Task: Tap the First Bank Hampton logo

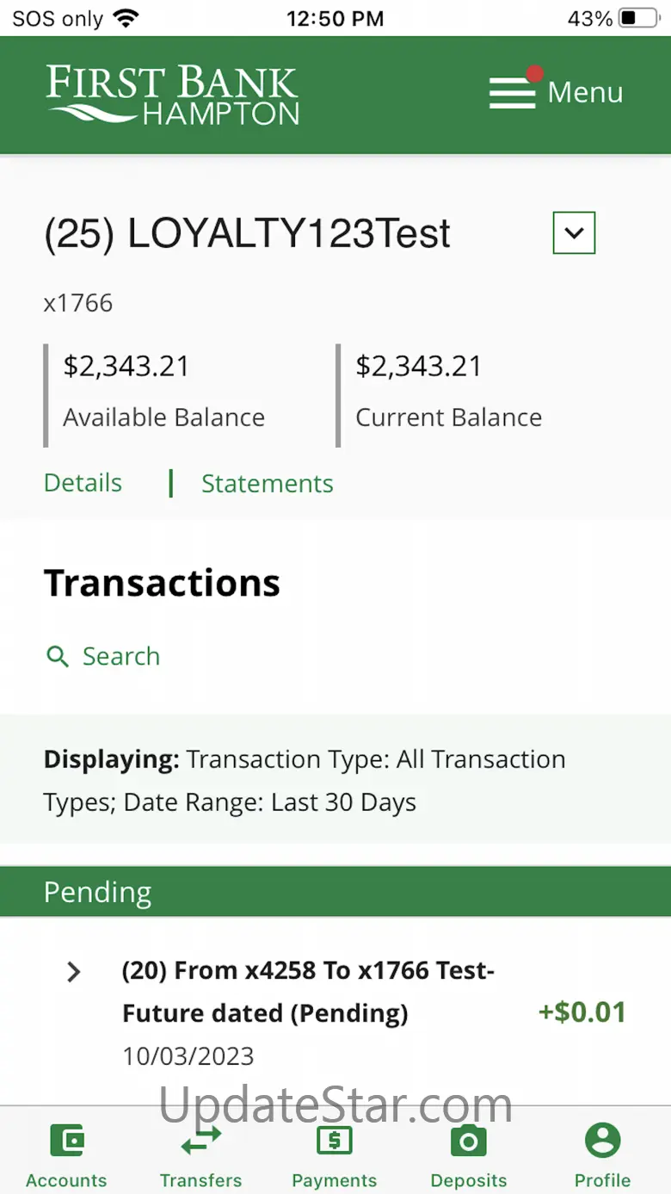Action: pyautogui.click(x=172, y=95)
